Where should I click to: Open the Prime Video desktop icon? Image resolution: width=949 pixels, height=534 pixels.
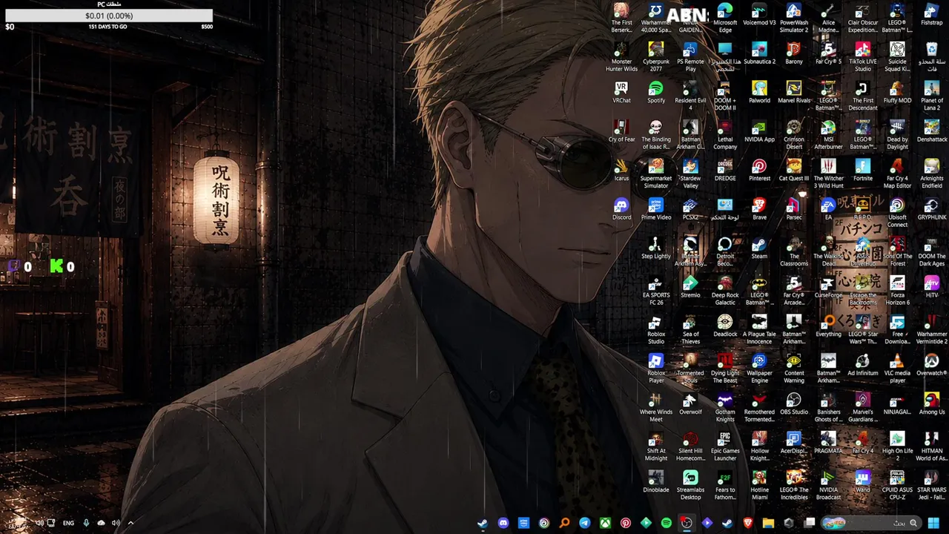pos(656,209)
